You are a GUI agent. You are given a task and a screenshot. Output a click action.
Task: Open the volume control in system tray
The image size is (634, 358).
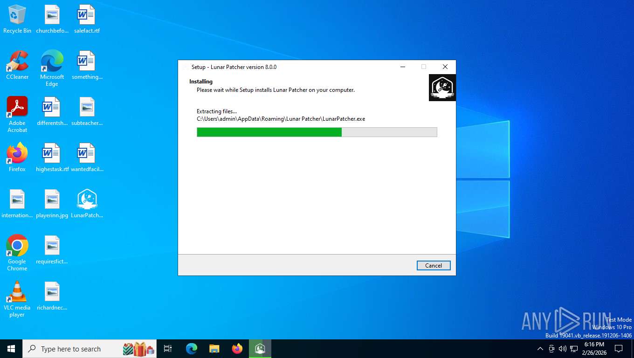pyautogui.click(x=563, y=349)
